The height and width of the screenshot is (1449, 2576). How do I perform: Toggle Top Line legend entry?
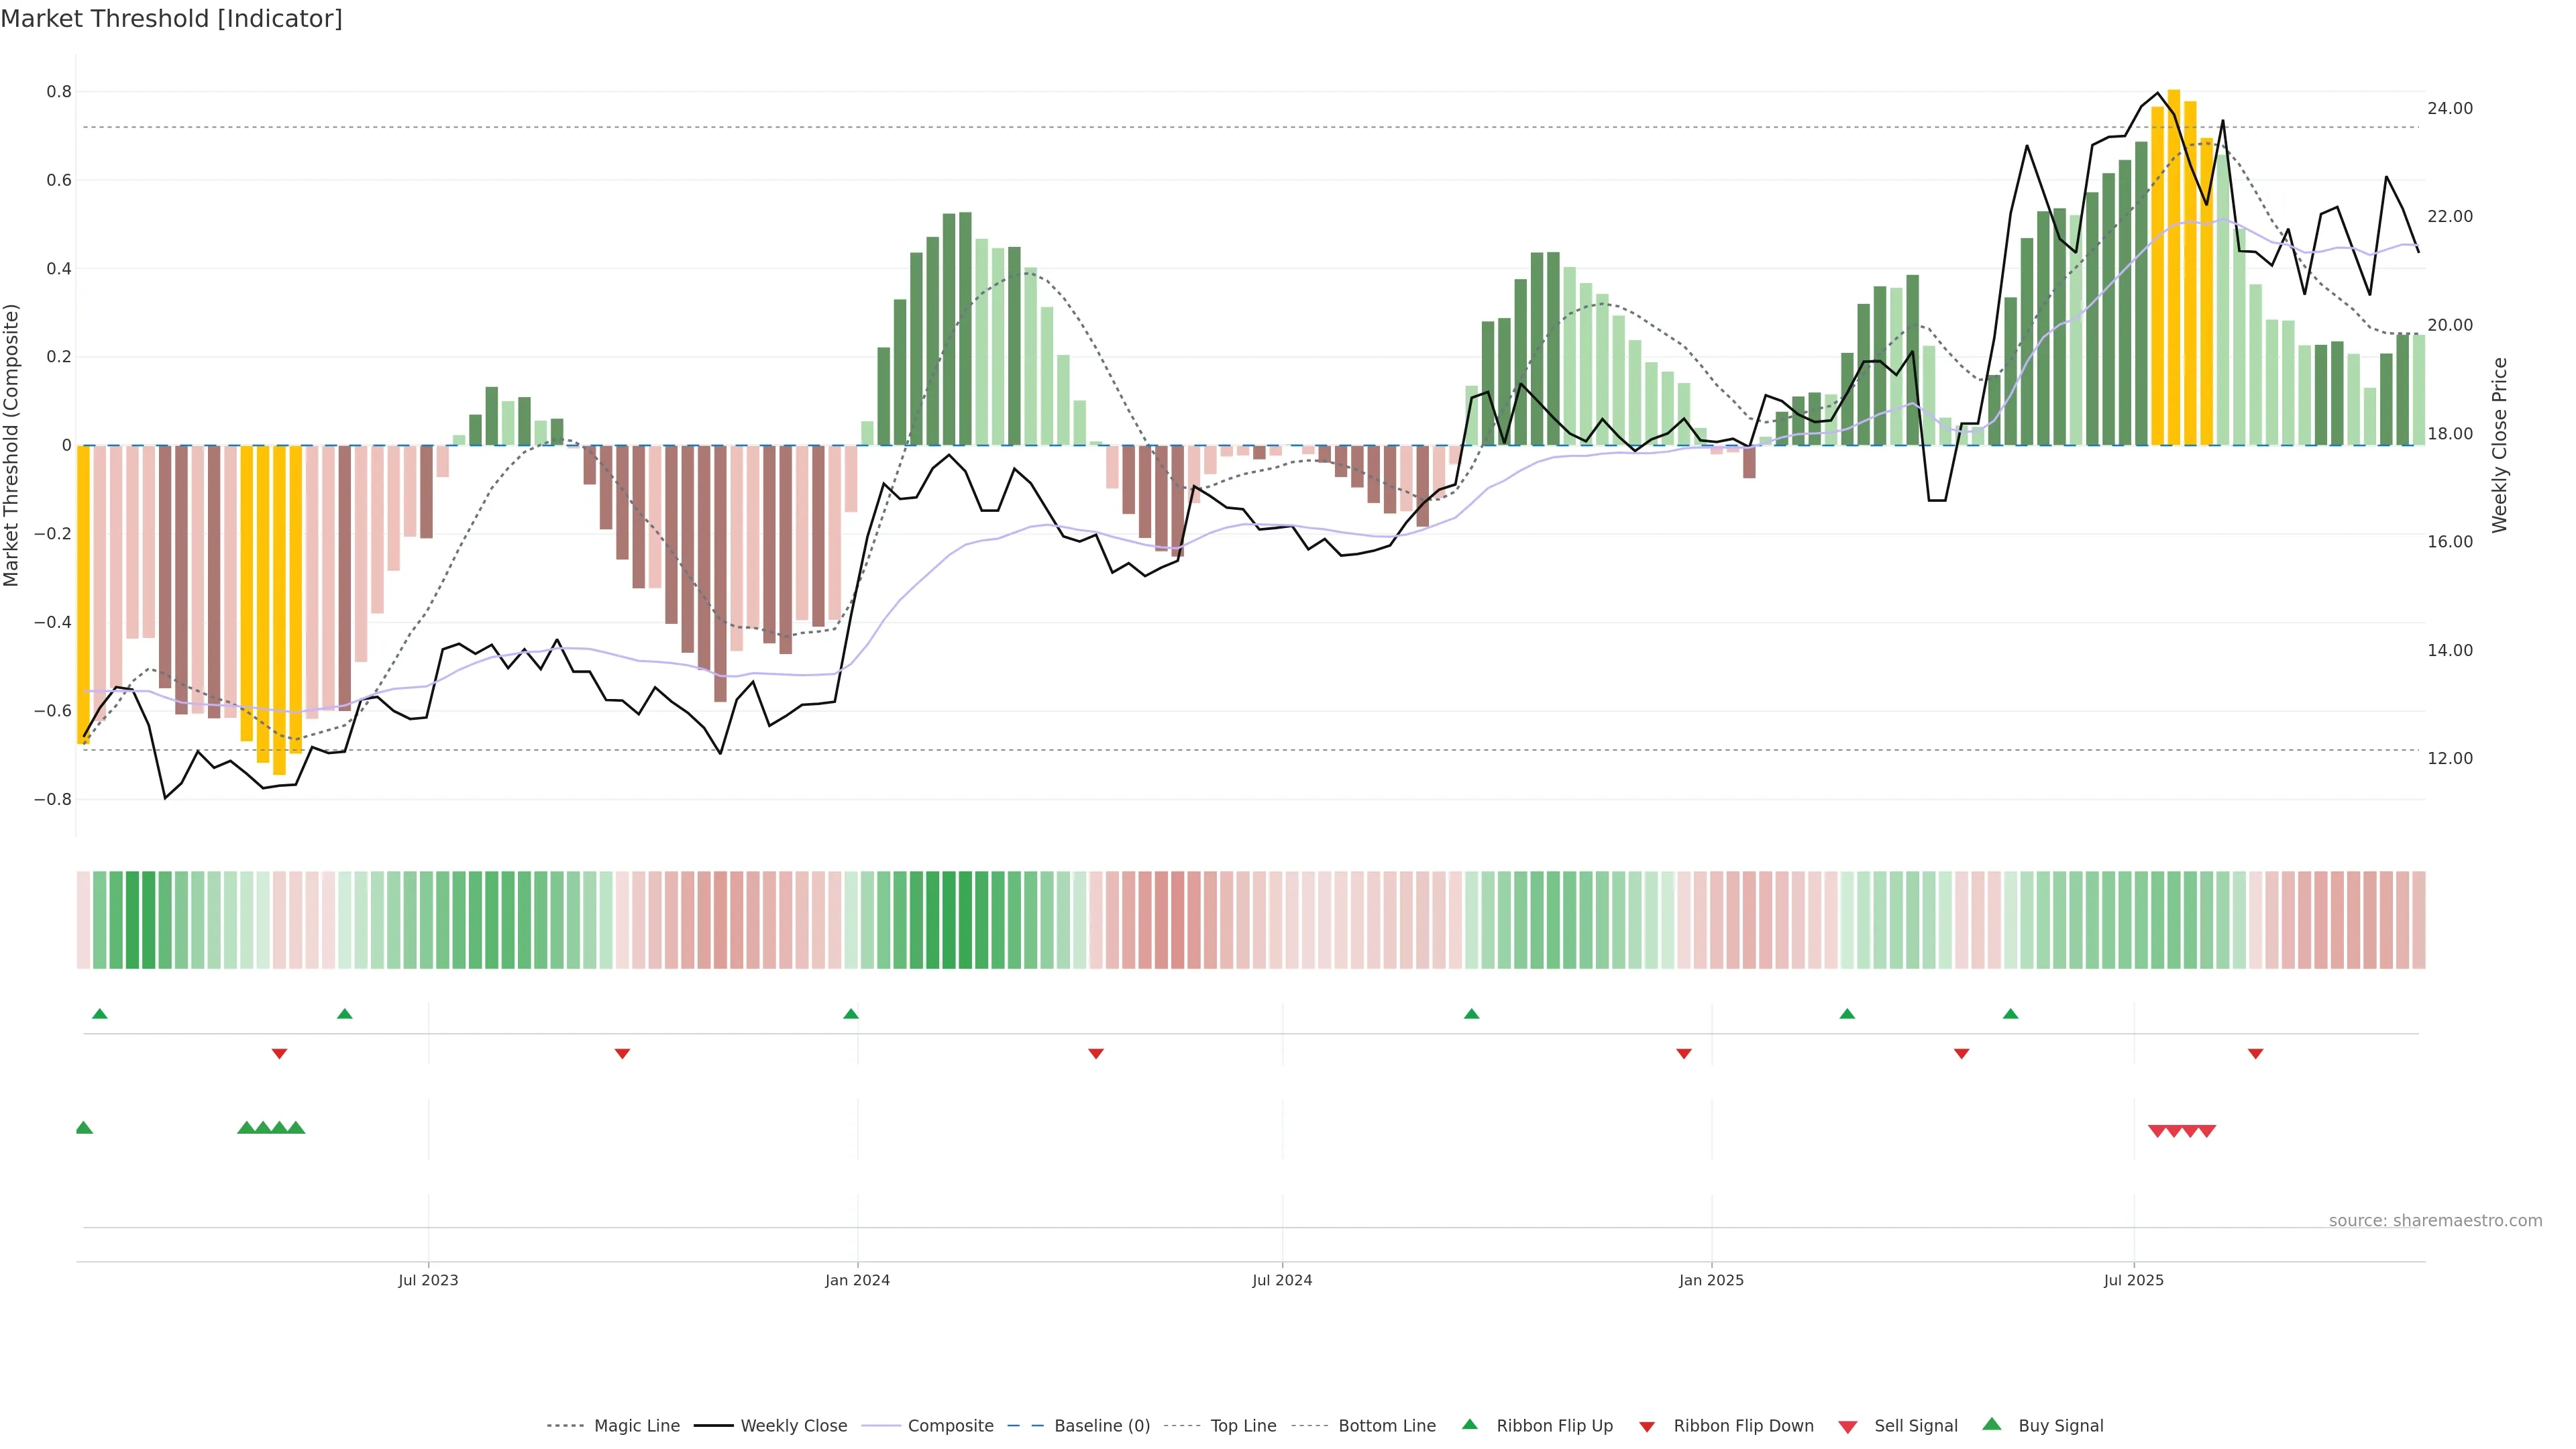(1243, 1426)
